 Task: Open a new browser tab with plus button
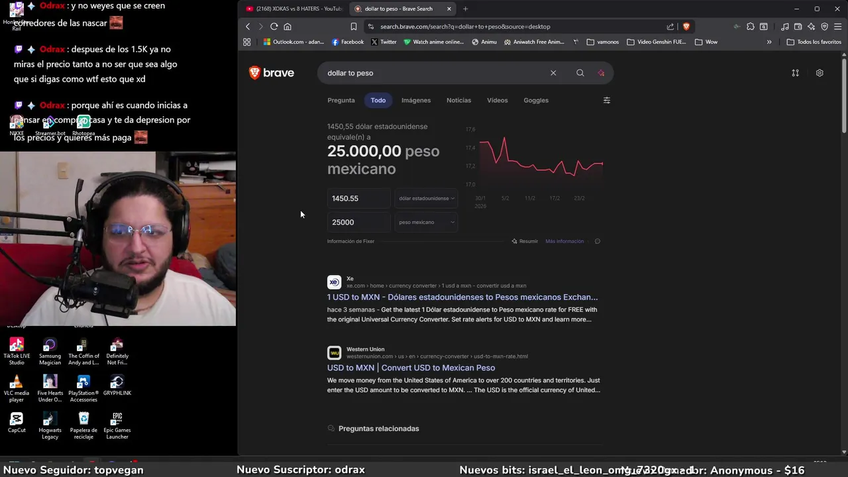(465, 9)
